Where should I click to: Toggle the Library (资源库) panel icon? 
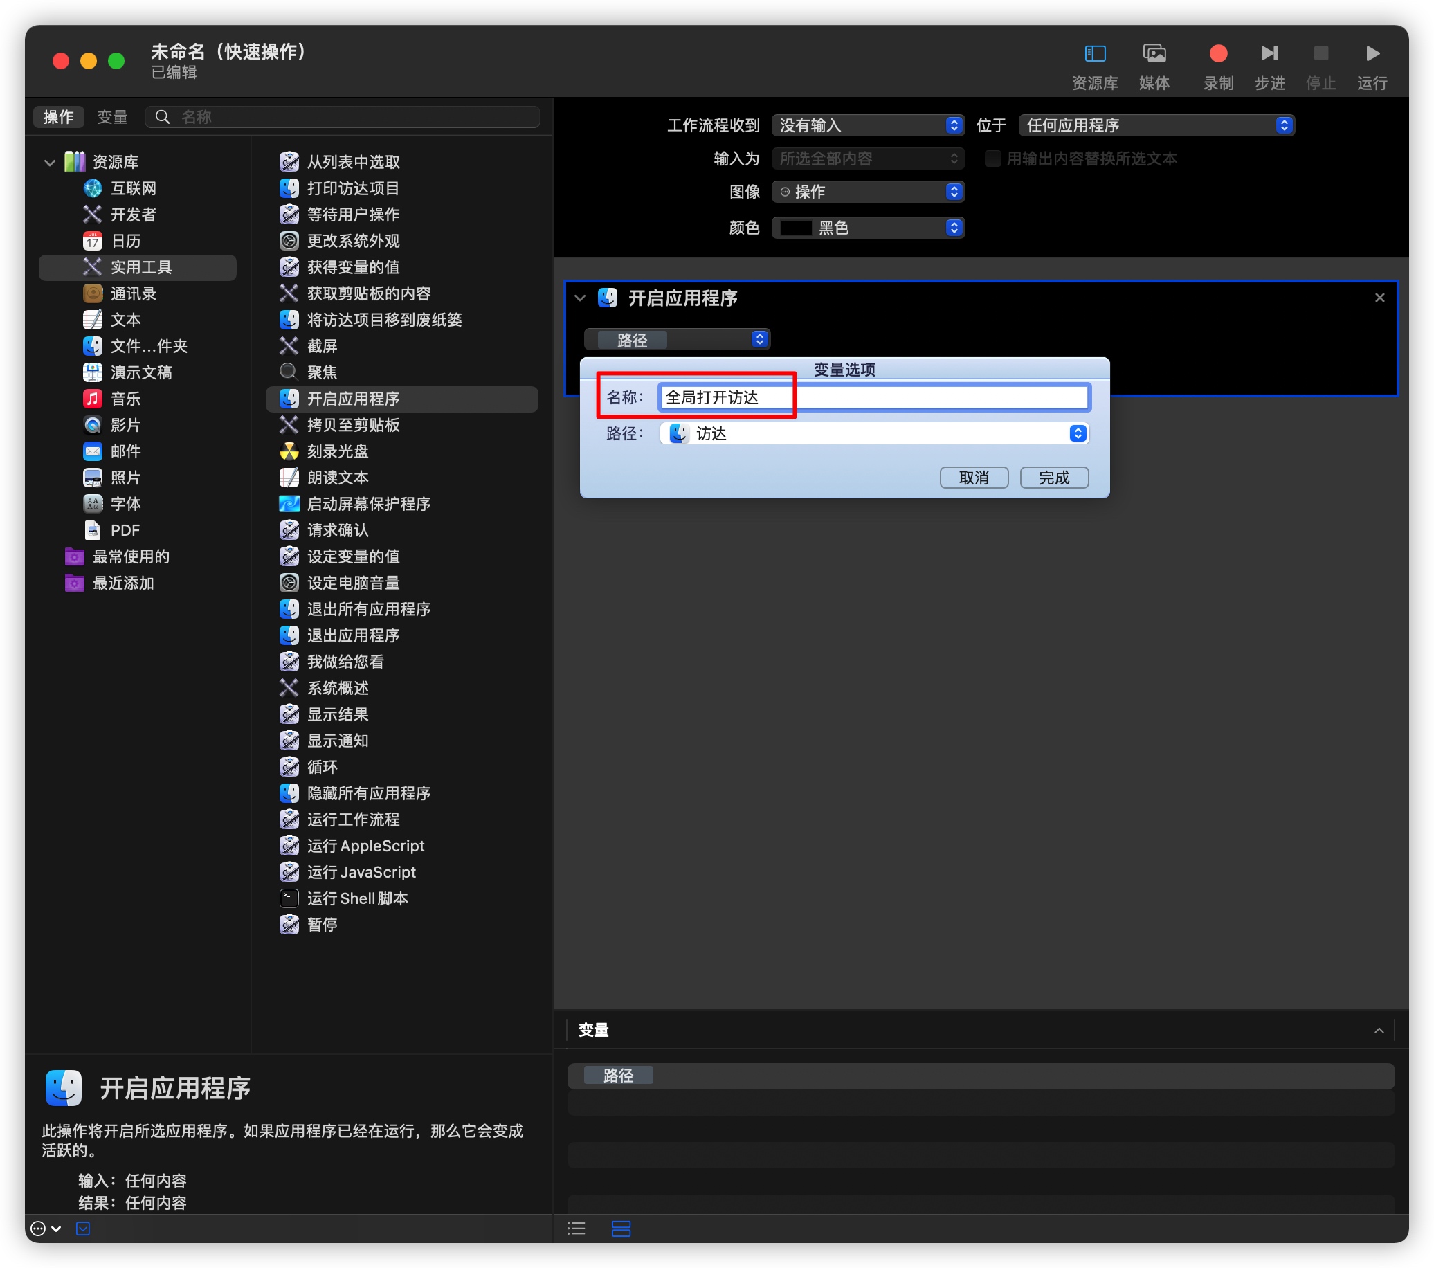[1094, 54]
